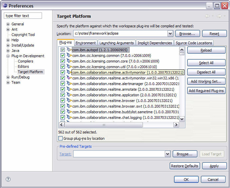
Task: Select Compilers under Plug-in Development
Action: click(25, 61)
